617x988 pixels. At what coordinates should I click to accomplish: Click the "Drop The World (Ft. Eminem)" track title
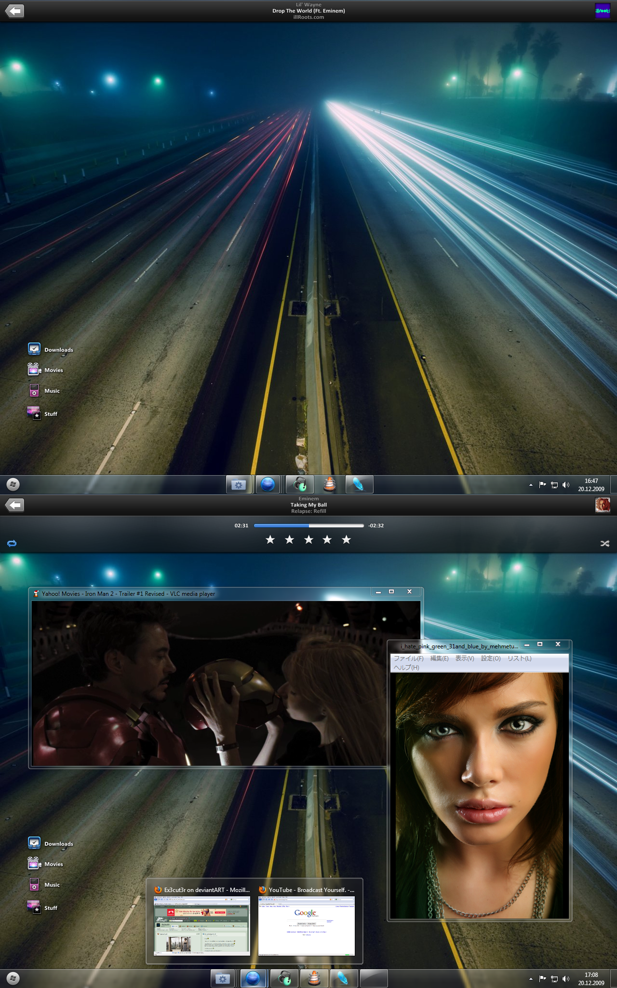[x=308, y=11]
